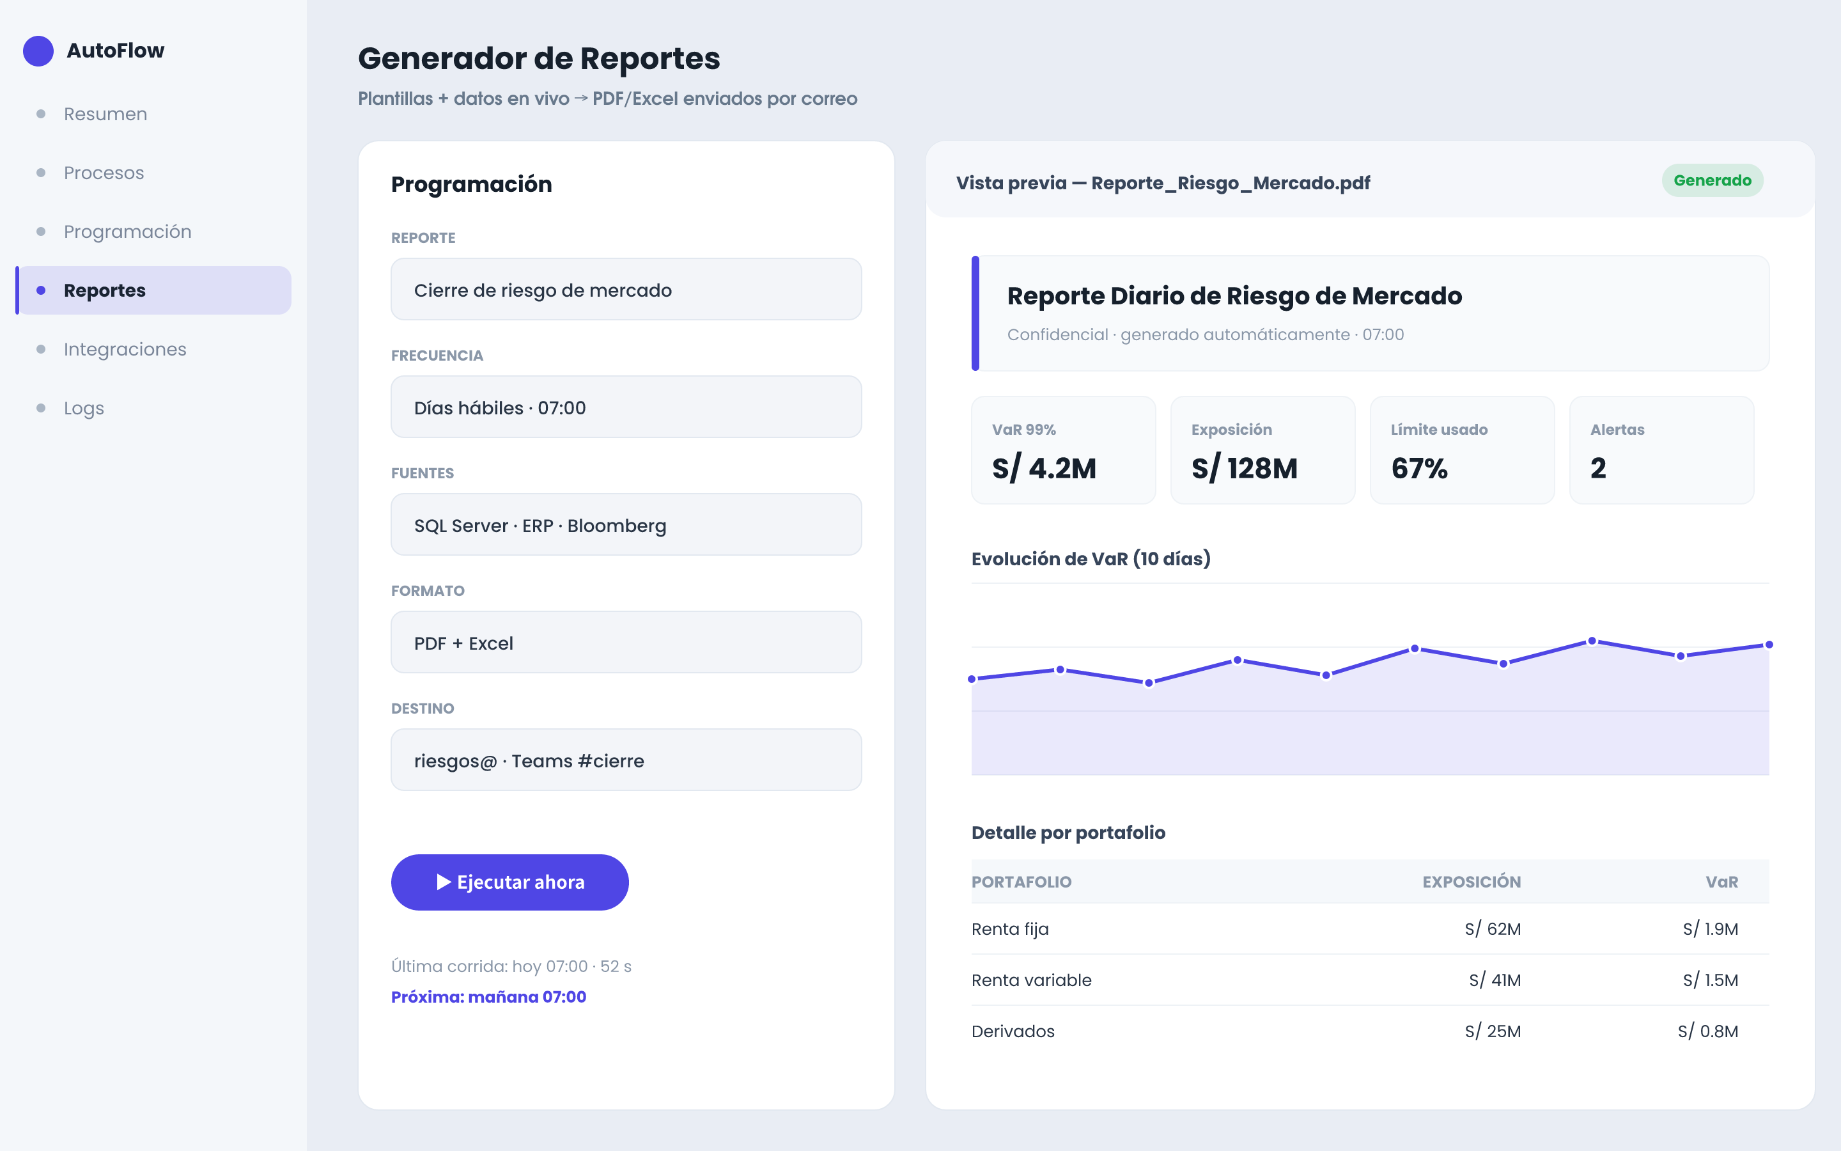Screen dimensions: 1841x1151
Task: Click the PORTAFOLIO column header
Action: tap(1021, 882)
